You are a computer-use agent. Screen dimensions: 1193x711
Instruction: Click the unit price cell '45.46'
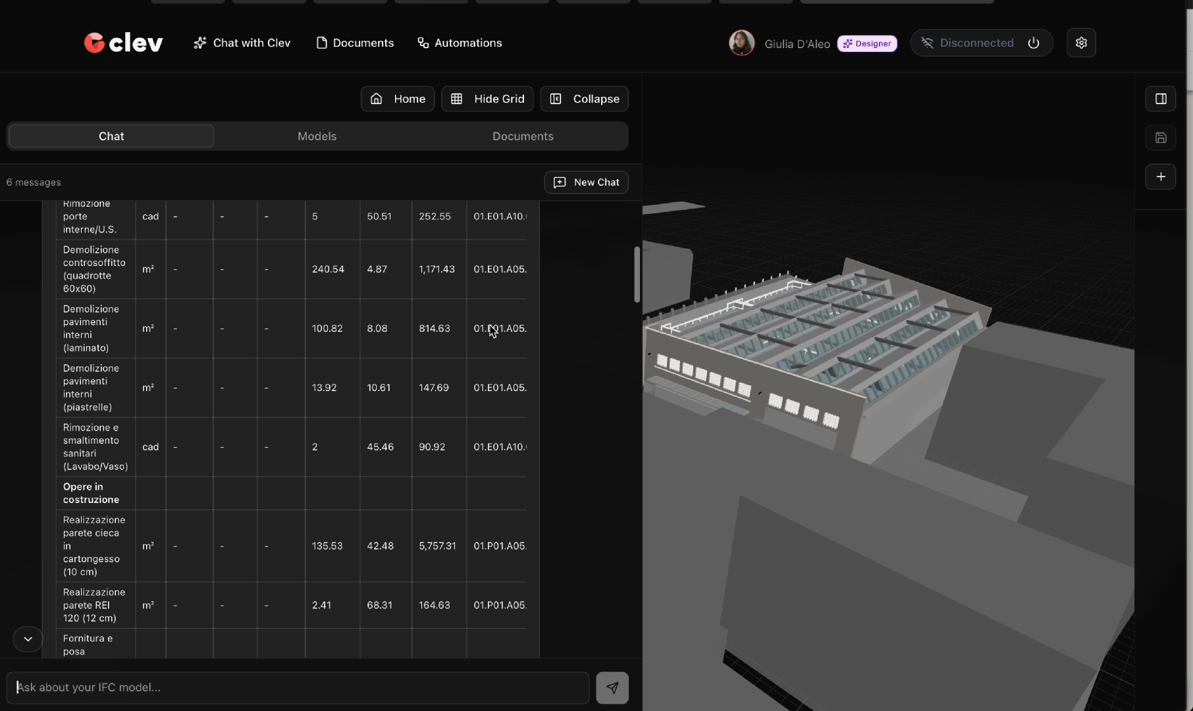380,447
